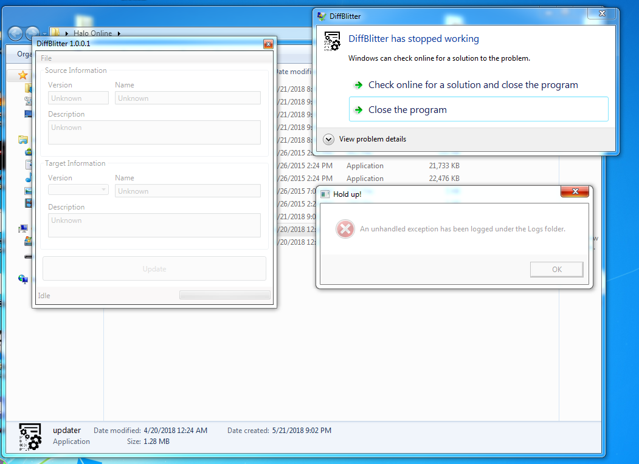Click the Idle status text
639x464 pixels.
[44, 296]
